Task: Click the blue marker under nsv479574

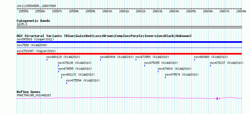Action: click(x=165, y=77)
